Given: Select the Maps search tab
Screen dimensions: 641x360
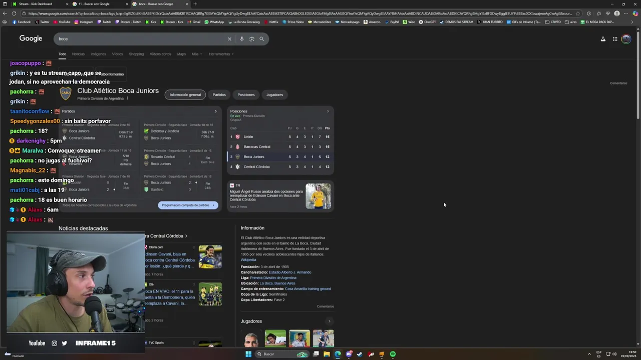Looking at the screenshot, I should 181,54.
